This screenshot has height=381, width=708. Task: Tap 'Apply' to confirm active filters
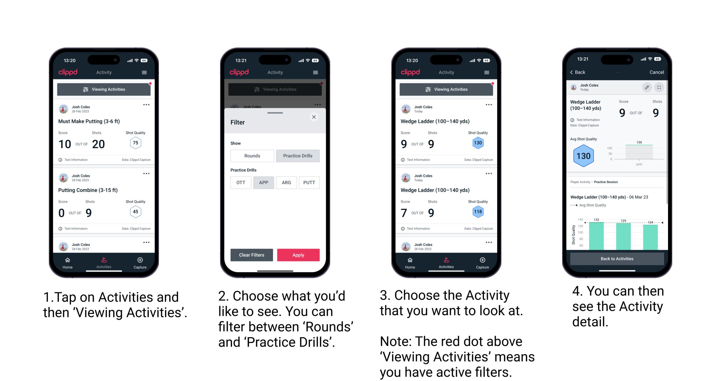coord(298,254)
